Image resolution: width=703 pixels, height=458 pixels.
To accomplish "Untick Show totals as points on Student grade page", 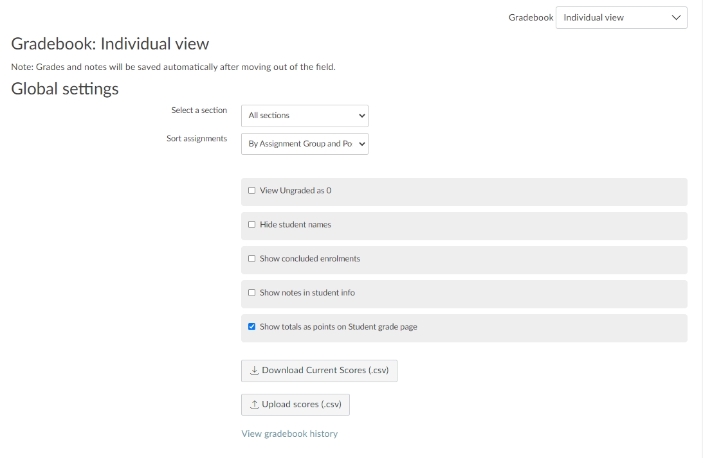I will 251,327.
